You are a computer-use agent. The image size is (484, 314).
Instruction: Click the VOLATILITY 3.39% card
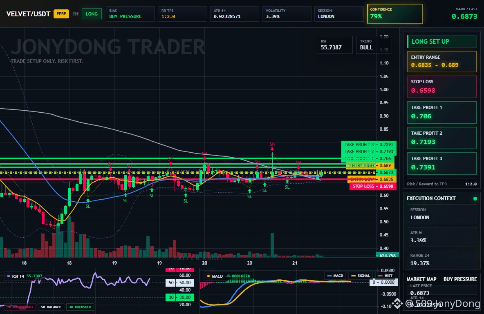[x=287, y=14]
